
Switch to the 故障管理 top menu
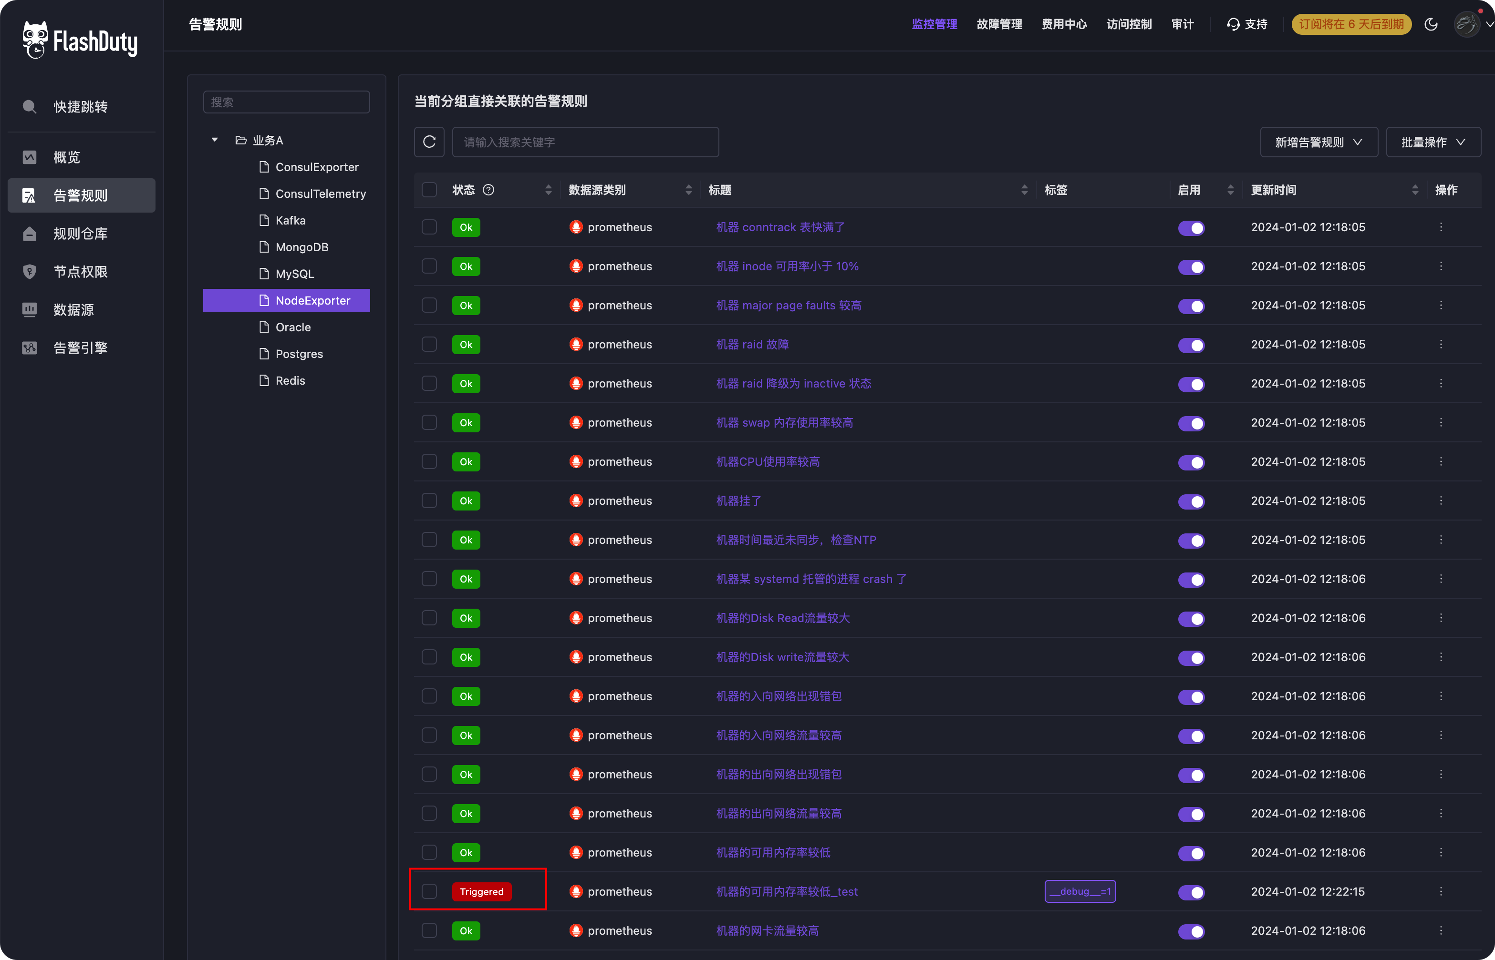(x=998, y=24)
